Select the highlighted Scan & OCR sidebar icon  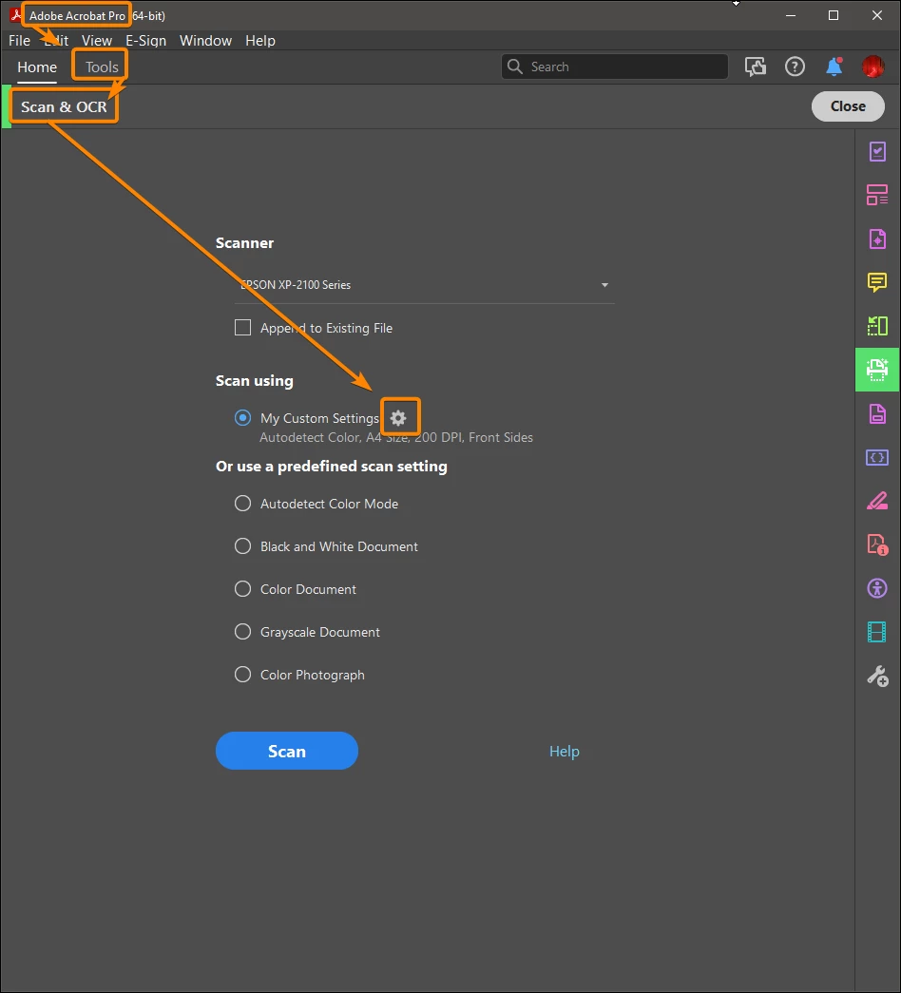877,370
